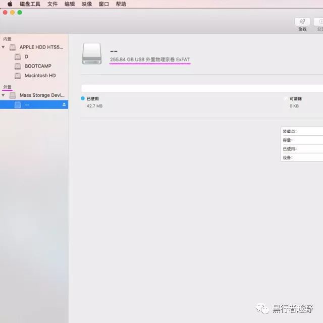Select the APPLE HDD internal disk icon
The height and width of the screenshot is (323, 323).
[13, 47]
